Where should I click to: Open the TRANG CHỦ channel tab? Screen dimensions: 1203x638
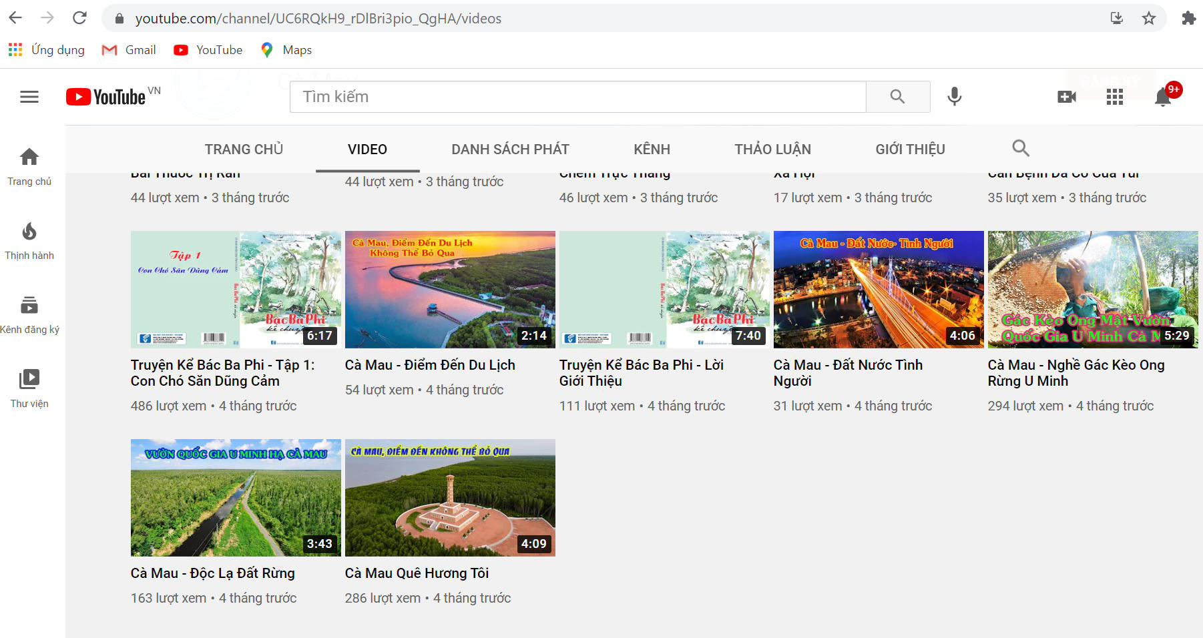(x=244, y=149)
